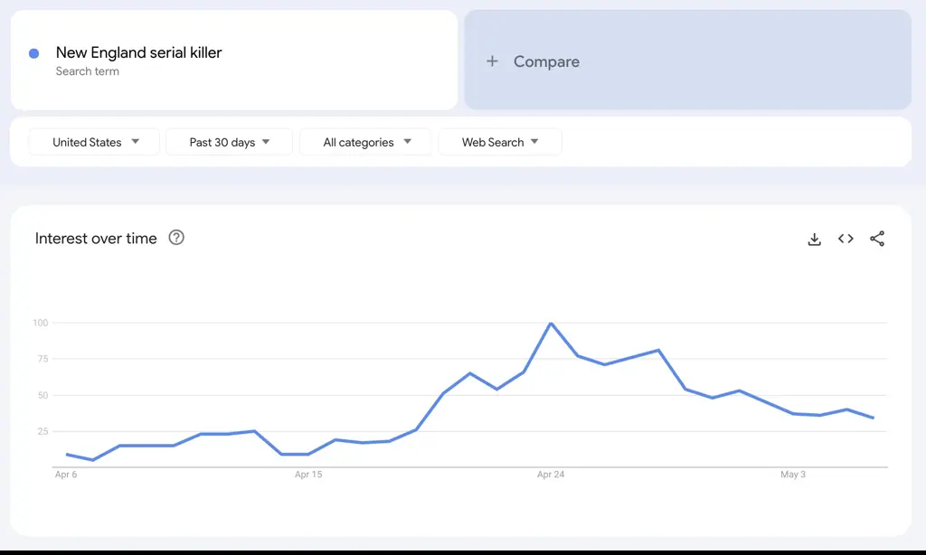Click the Apr 6 axis label
This screenshot has width=926, height=555.
click(x=66, y=475)
